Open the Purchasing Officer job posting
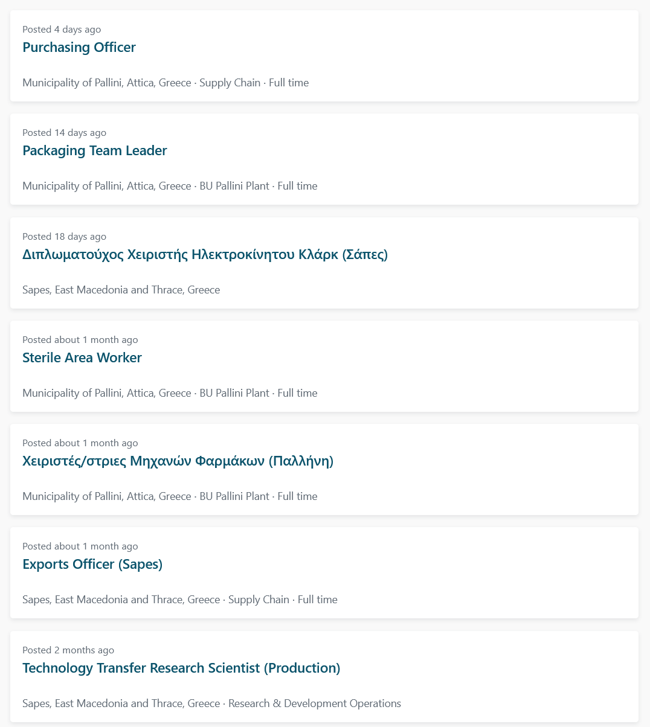The width and height of the screenshot is (650, 727). [79, 47]
